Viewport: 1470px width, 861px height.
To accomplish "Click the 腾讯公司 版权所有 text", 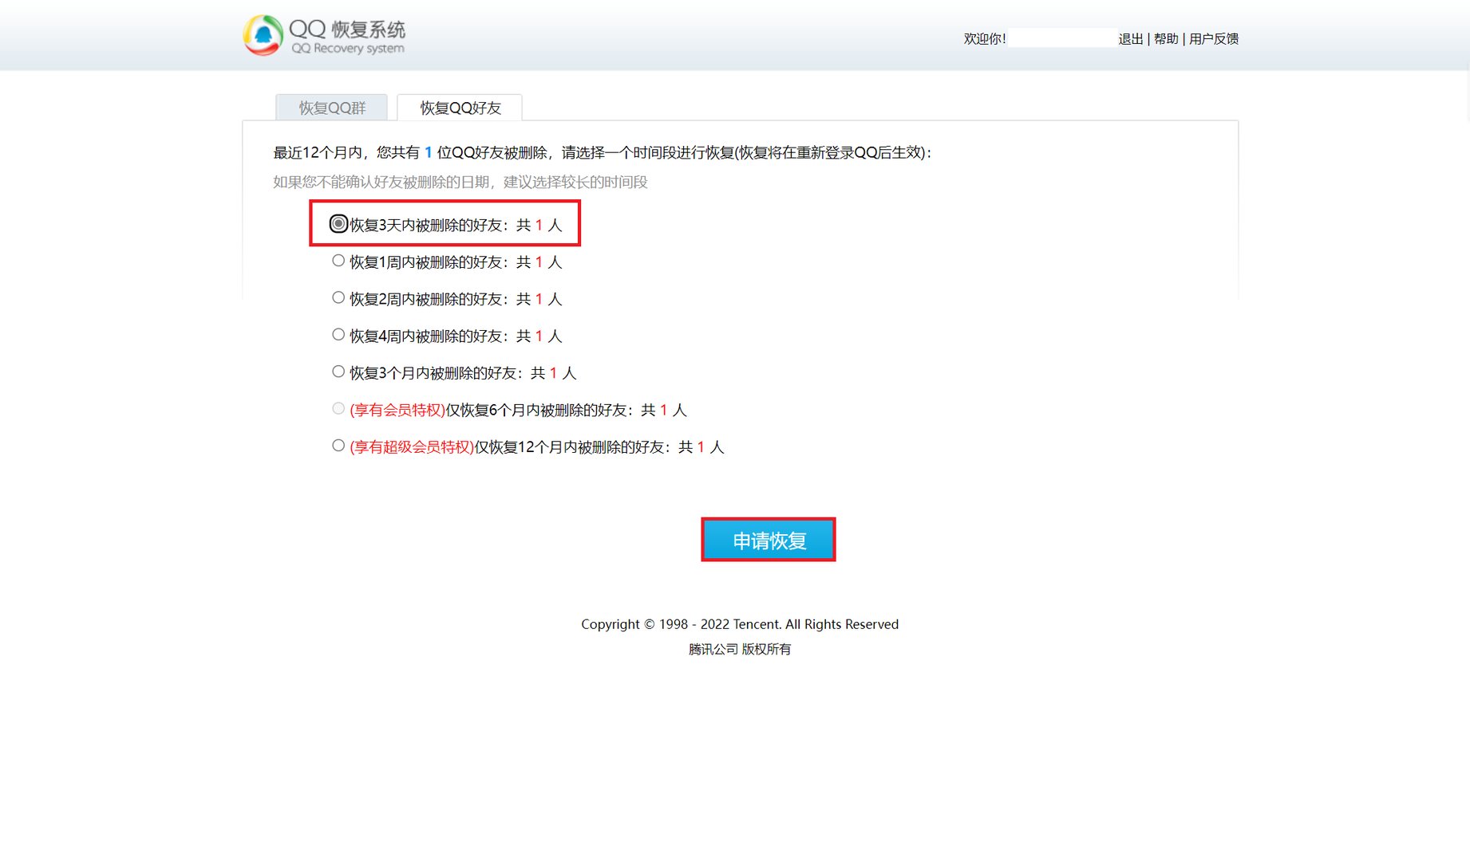I will click(x=739, y=649).
